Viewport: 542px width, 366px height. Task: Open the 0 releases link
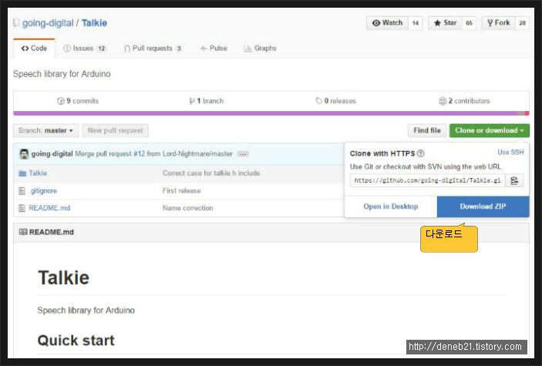(336, 101)
